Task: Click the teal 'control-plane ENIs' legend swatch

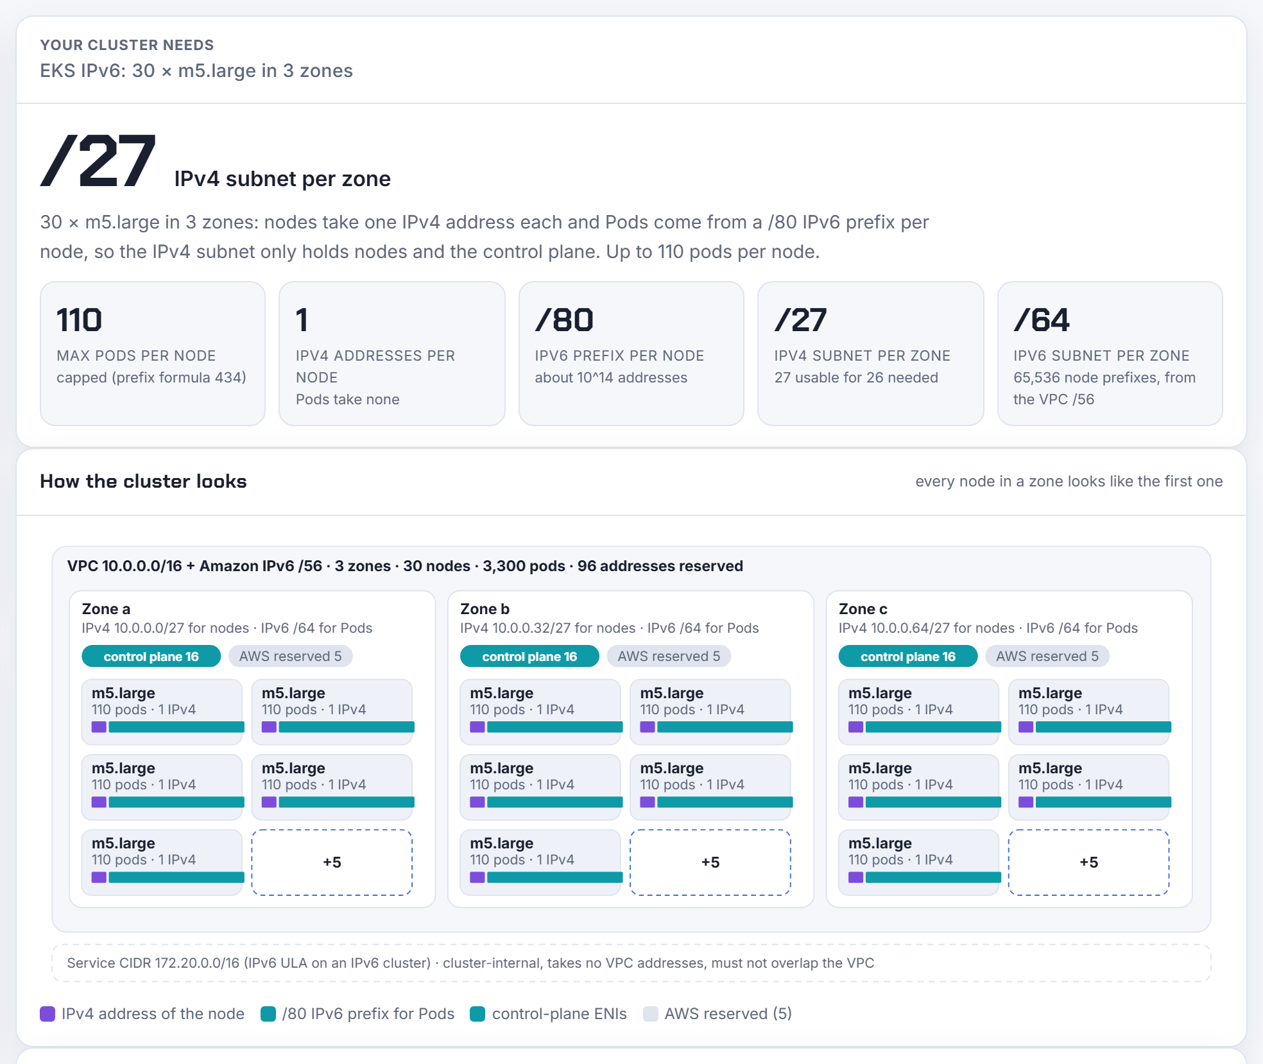Action: coord(477,1014)
